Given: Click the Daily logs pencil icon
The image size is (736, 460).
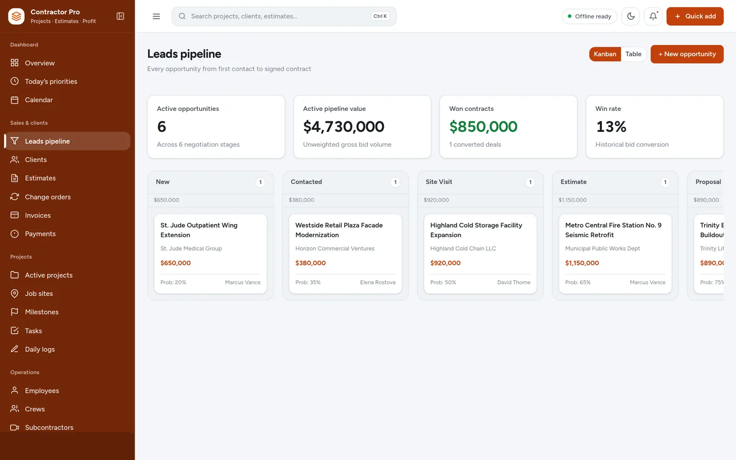Looking at the screenshot, I should [15, 349].
